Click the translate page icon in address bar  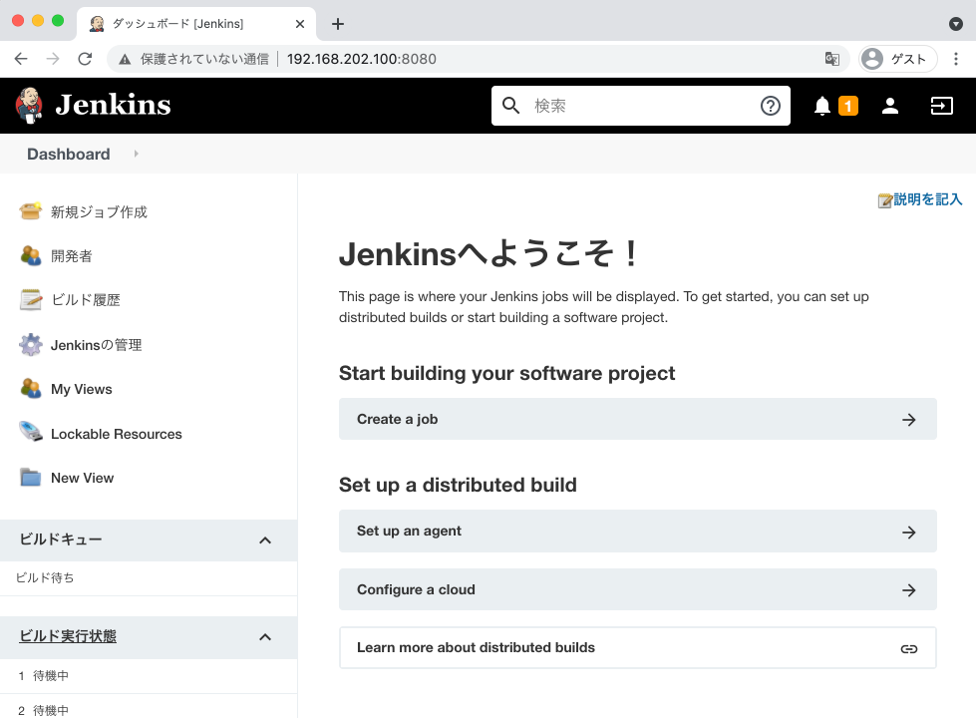[831, 59]
